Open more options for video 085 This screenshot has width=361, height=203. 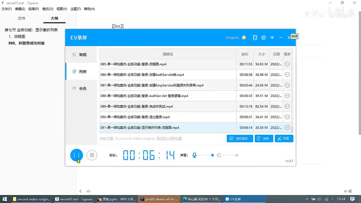[x=287, y=64]
